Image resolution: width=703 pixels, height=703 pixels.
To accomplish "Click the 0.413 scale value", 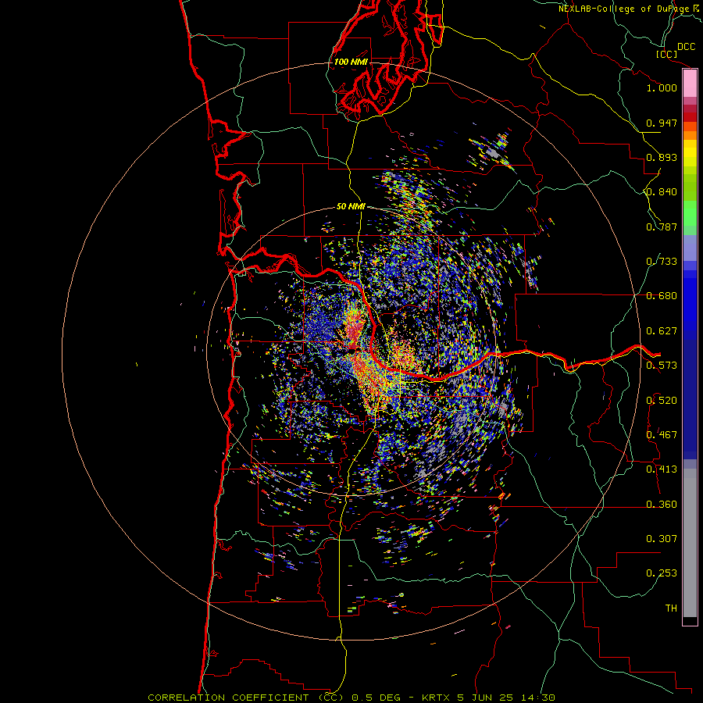I will point(662,469).
